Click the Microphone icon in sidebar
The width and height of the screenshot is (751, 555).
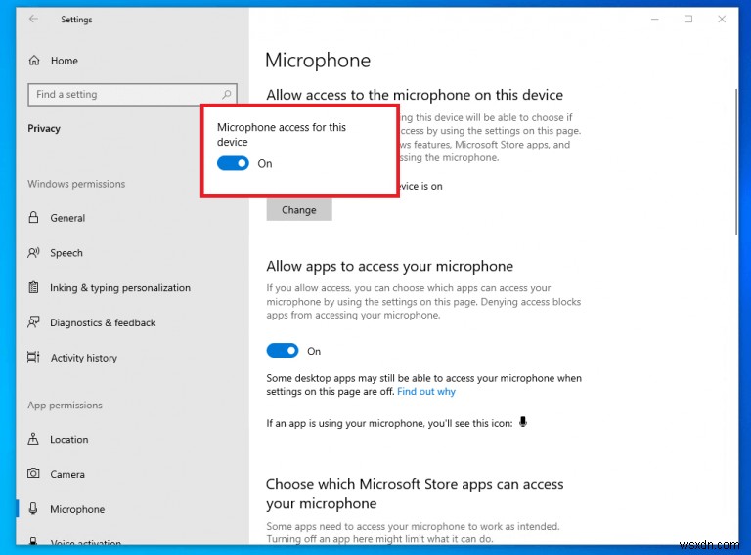click(33, 509)
